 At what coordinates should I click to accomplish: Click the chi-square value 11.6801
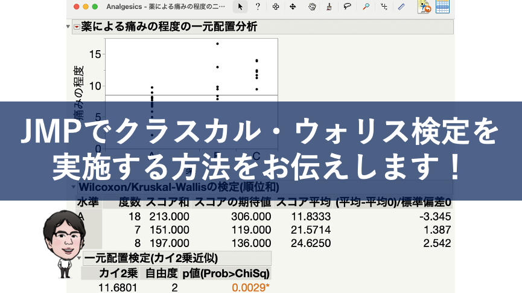(118, 288)
